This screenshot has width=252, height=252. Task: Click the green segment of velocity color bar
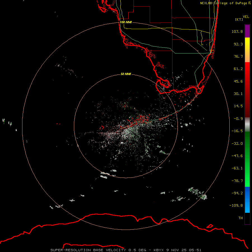[247, 159]
